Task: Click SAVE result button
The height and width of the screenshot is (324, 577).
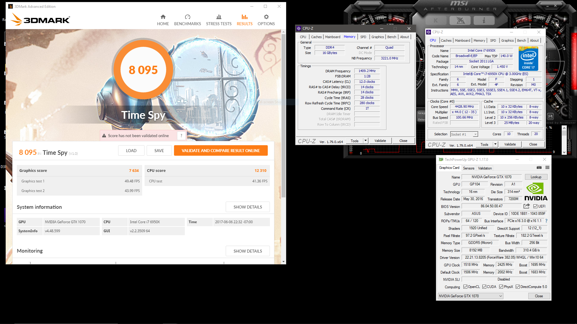Action: (x=159, y=151)
